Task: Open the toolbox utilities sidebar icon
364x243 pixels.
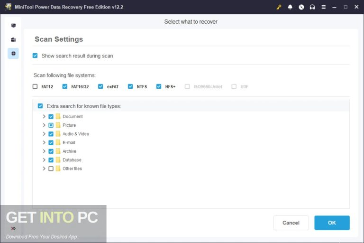Action: [13, 39]
